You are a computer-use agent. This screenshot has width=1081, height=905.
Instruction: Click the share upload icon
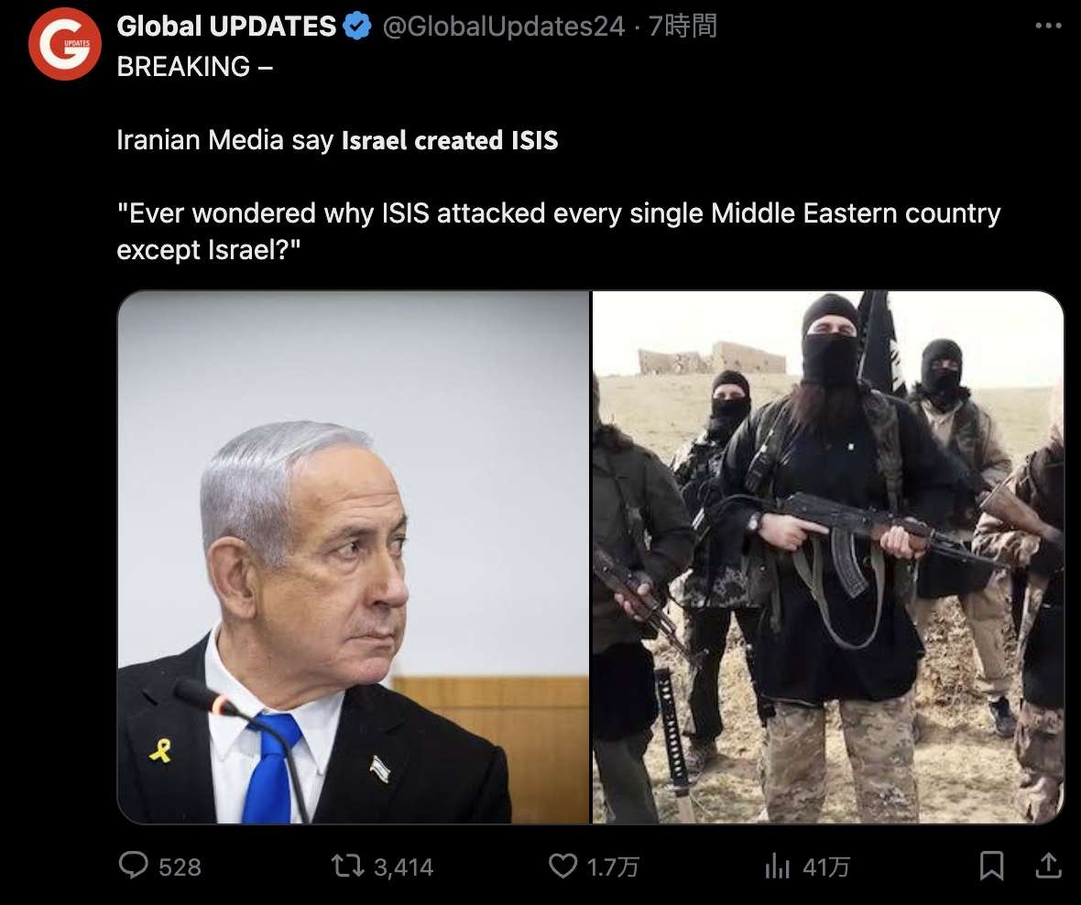[1048, 865]
